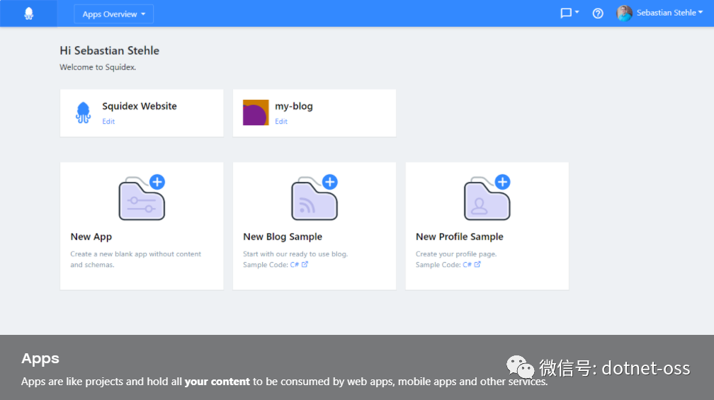Open C# sample code for blog
The height and width of the screenshot is (400, 714).
[x=294, y=265]
